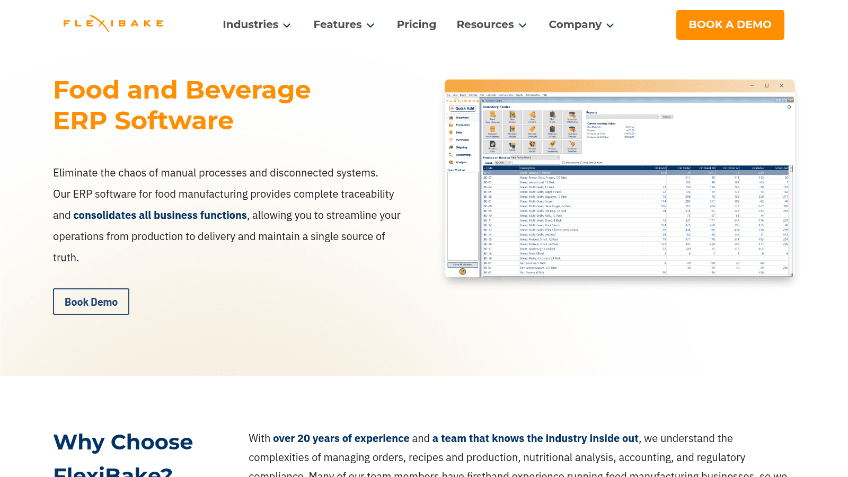Click the Quick Add button

(463, 108)
